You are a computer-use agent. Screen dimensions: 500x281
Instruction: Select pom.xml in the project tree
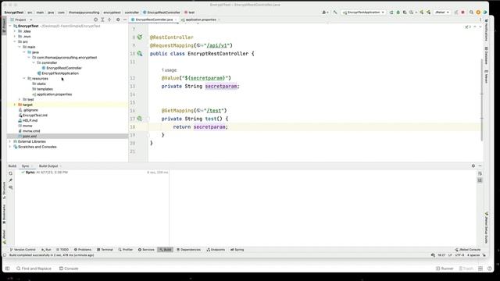pos(30,137)
